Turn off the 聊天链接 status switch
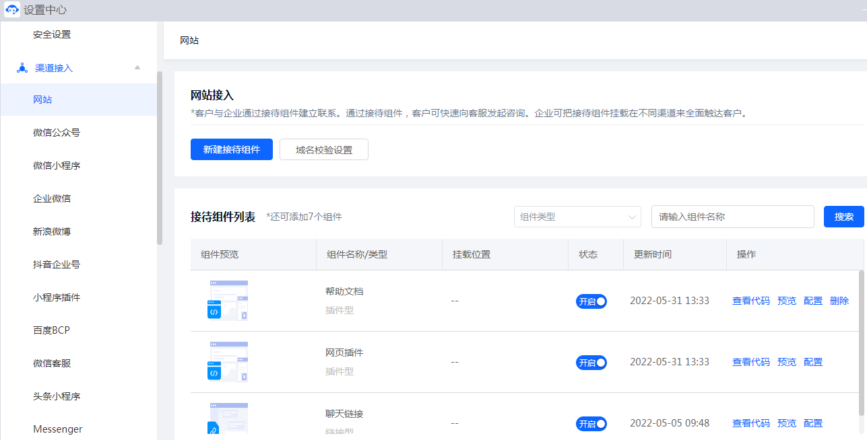The image size is (867, 440). [x=591, y=424]
